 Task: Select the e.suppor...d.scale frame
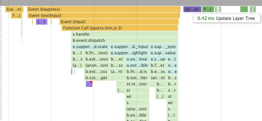(x=90, y=47)
